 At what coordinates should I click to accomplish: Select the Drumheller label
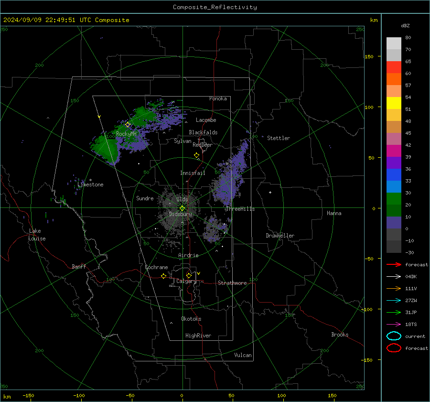tap(280, 236)
